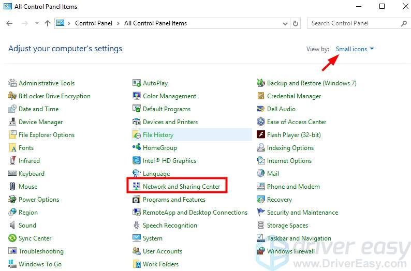The height and width of the screenshot is (271, 411).
Task: Open the recent locations dropdown arrow
Action: (37, 23)
